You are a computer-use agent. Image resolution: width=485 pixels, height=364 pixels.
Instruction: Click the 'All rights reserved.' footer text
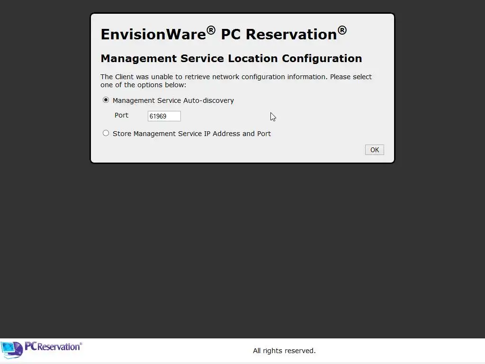click(x=284, y=351)
